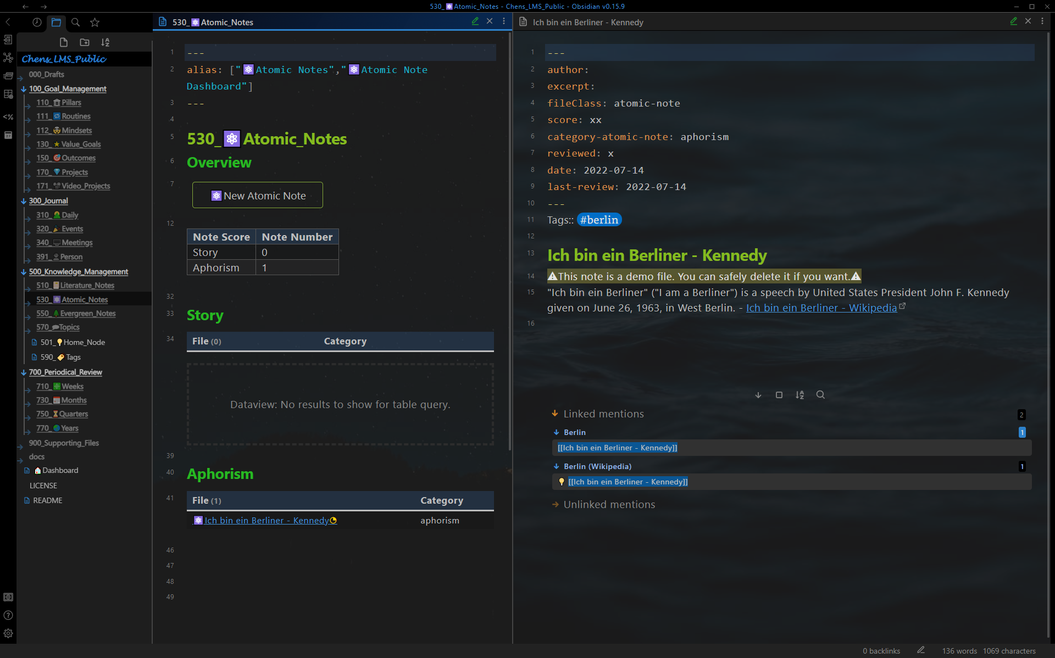Open the Dashboard note
Image resolution: width=1055 pixels, height=658 pixels.
coord(56,470)
